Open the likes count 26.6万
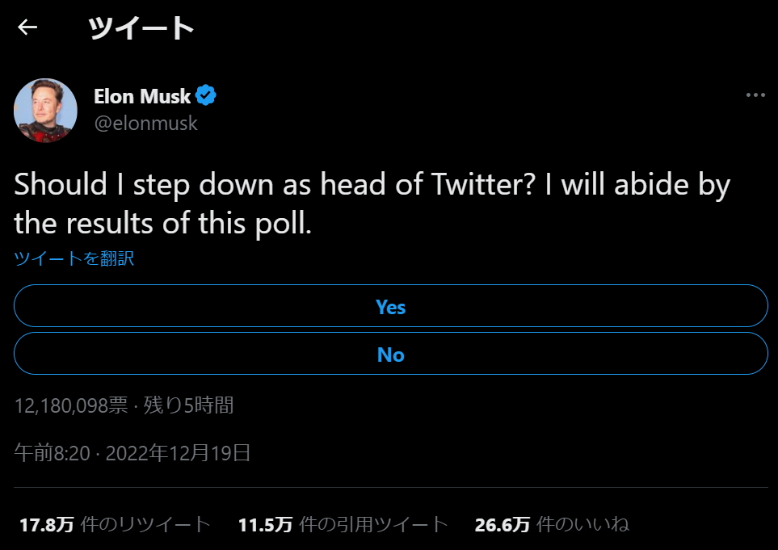The width and height of the screenshot is (778, 550). (505, 523)
